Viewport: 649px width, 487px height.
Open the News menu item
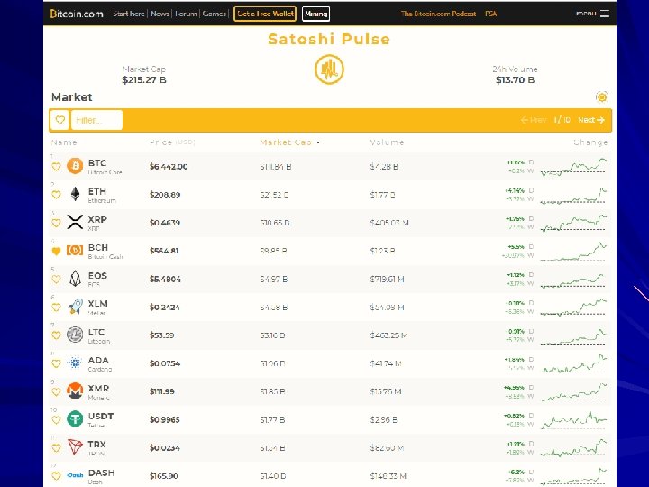pos(160,14)
